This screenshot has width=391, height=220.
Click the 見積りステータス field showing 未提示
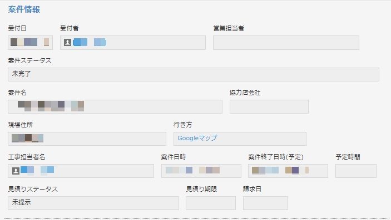pos(93,203)
